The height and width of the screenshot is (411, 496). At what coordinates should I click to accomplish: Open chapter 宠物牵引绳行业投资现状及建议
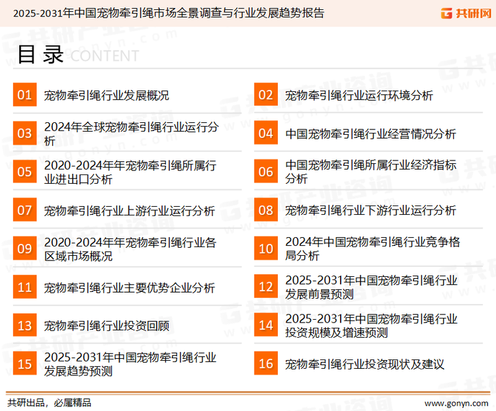click(x=364, y=364)
